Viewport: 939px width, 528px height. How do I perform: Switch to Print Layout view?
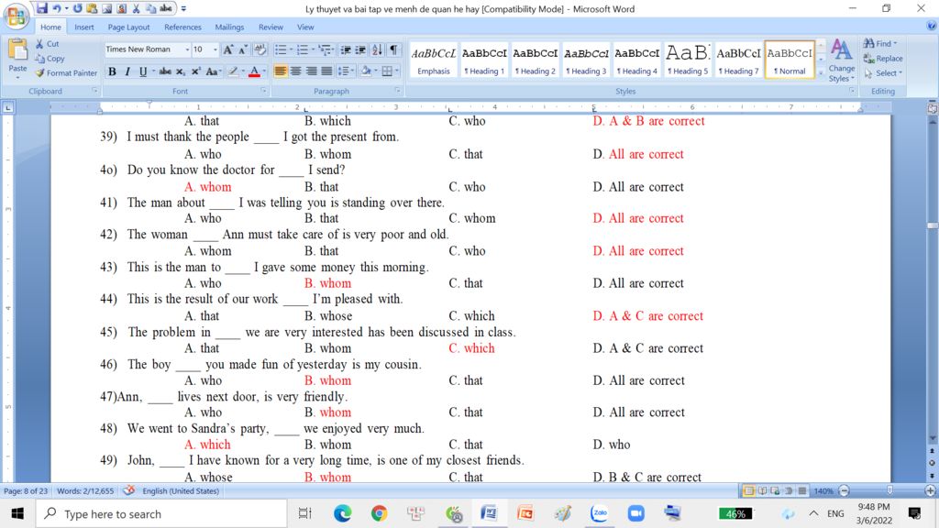tap(748, 491)
